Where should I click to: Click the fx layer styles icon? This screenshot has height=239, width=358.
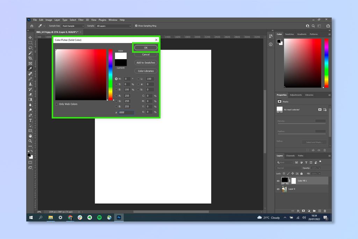click(x=298, y=210)
